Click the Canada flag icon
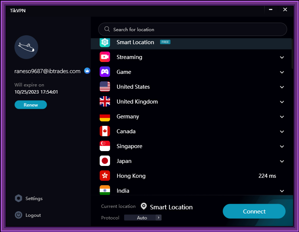This screenshot has height=232, width=299. pyautogui.click(x=105, y=131)
